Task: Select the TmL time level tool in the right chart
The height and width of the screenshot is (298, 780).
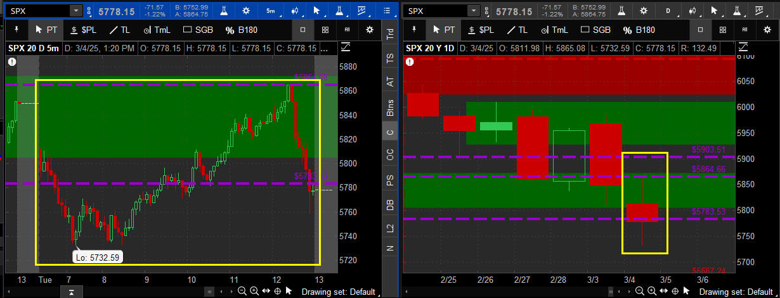Action: [556, 30]
